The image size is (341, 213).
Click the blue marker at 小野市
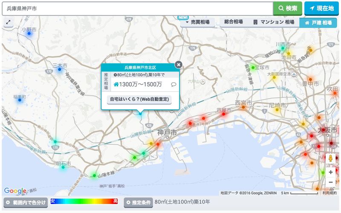pos(29,34)
